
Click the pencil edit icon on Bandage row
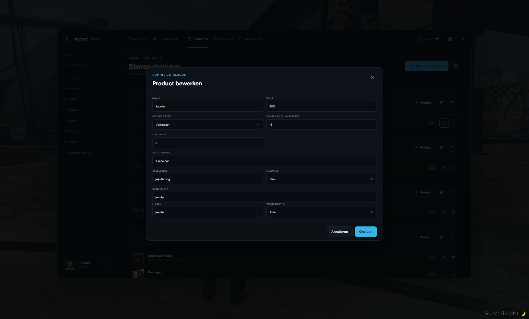tap(444, 274)
